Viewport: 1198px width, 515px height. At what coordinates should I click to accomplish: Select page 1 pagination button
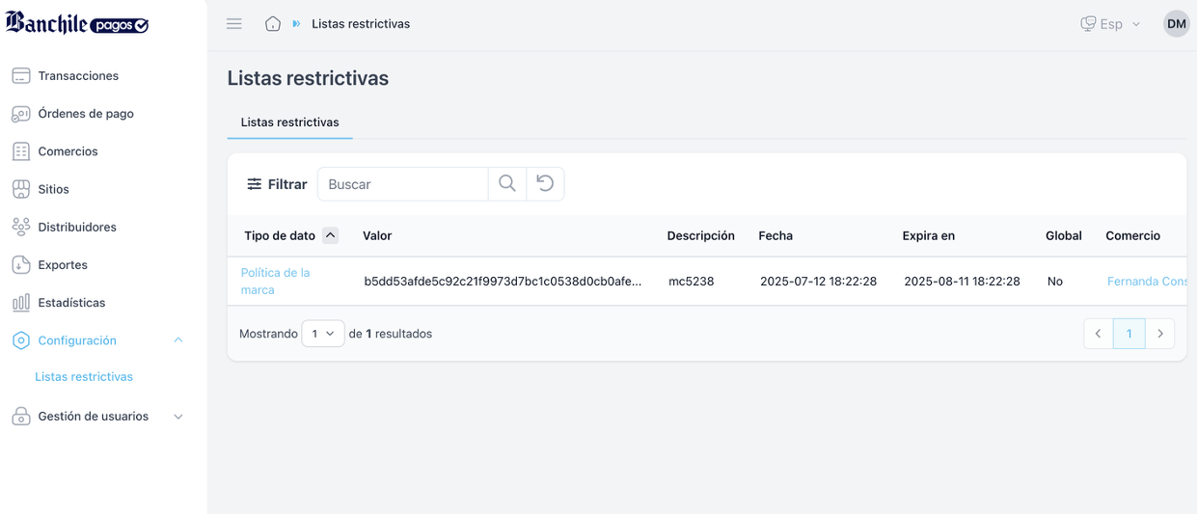[x=1129, y=334]
